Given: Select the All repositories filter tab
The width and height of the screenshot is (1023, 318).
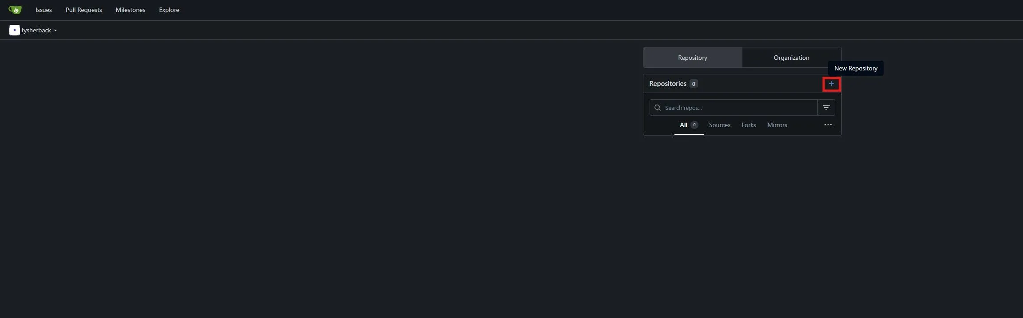Looking at the screenshot, I should [689, 125].
